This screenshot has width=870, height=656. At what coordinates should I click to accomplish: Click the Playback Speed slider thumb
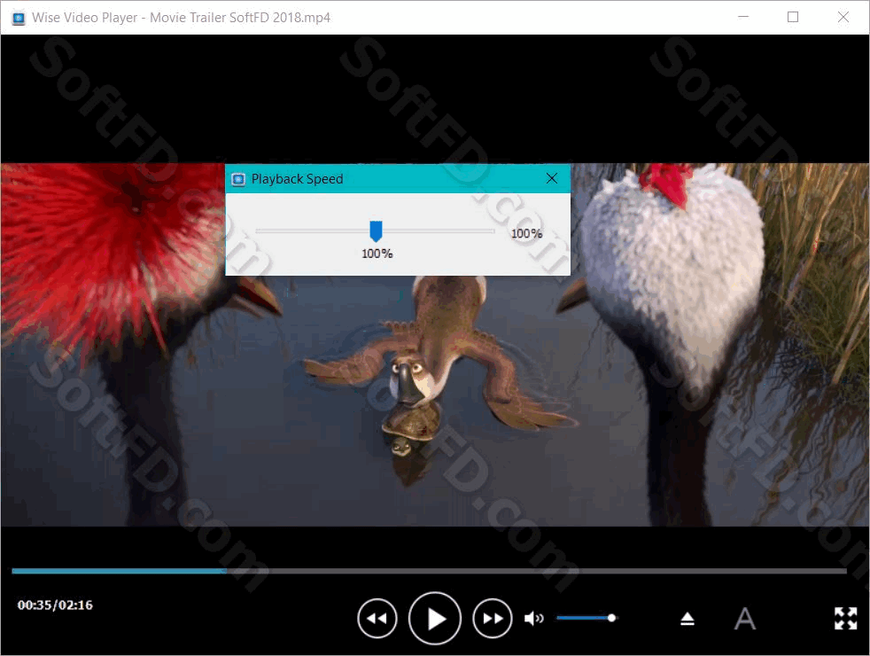point(377,230)
